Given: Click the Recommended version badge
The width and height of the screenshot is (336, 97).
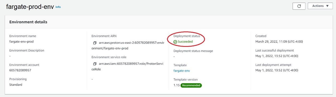Looking at the screenshot, I should click(191, 85).
